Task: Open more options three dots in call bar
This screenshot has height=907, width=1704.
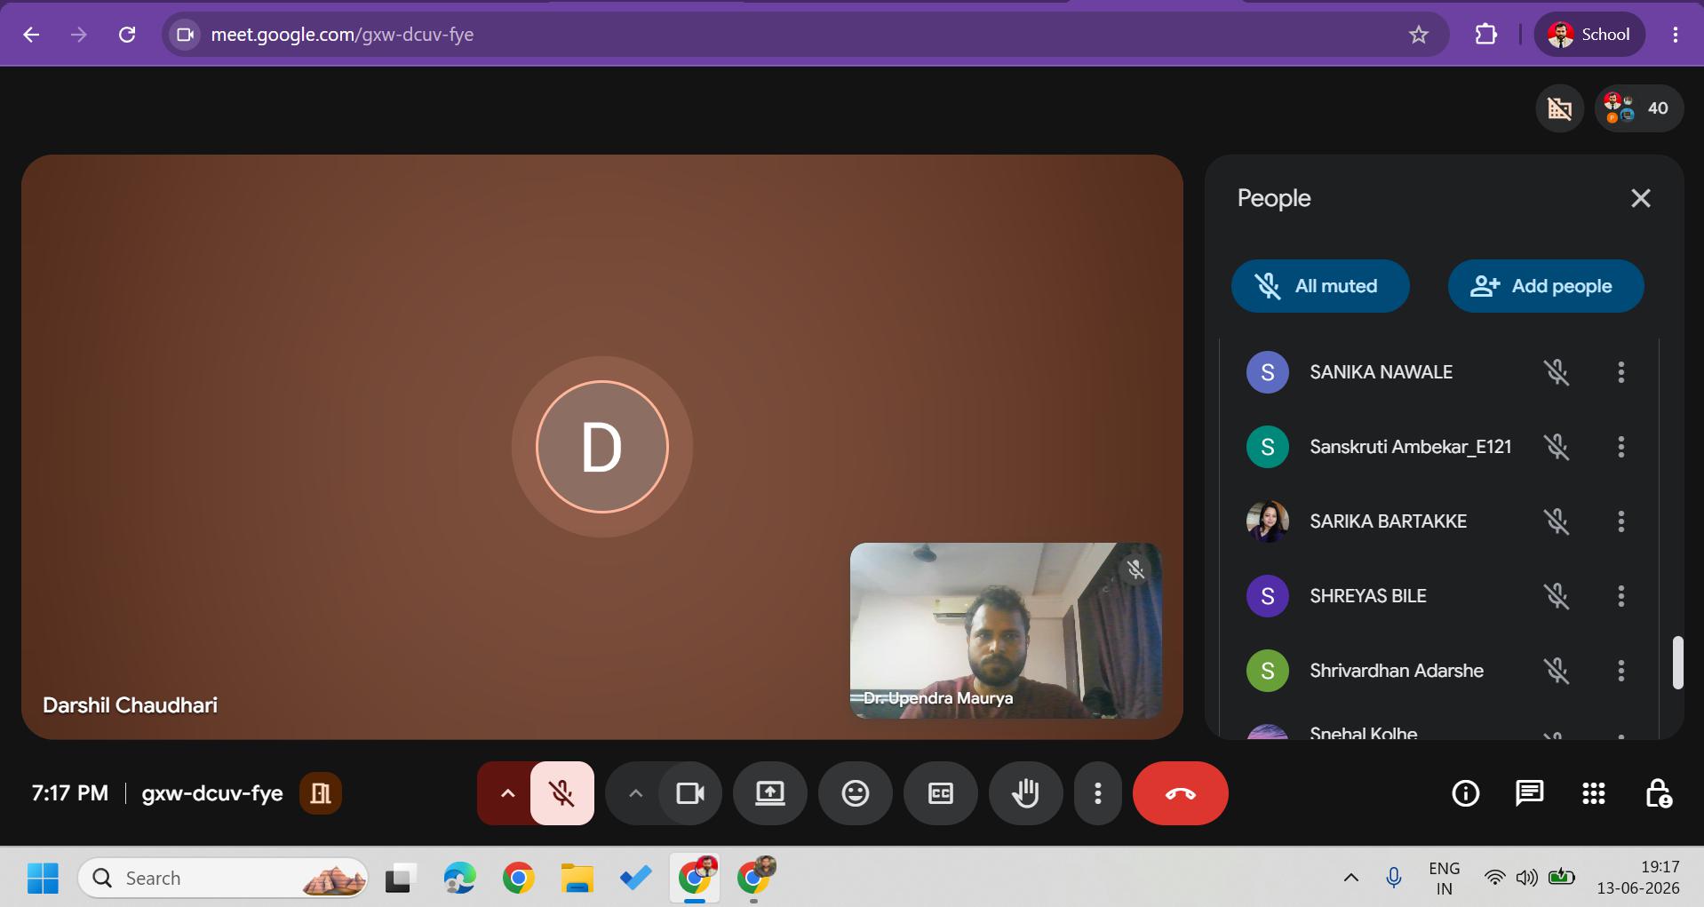Action: 1098,793
